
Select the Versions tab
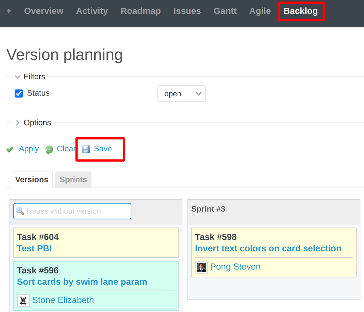32,180
